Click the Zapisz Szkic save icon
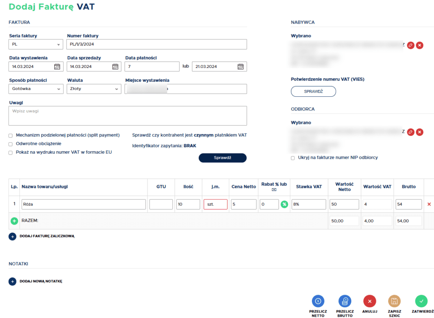Screen dimensions: 434x318 pos(394,301)
